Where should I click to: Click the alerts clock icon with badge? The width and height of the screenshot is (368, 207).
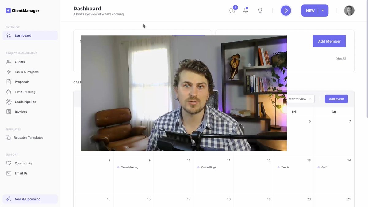tap(232, 10)
